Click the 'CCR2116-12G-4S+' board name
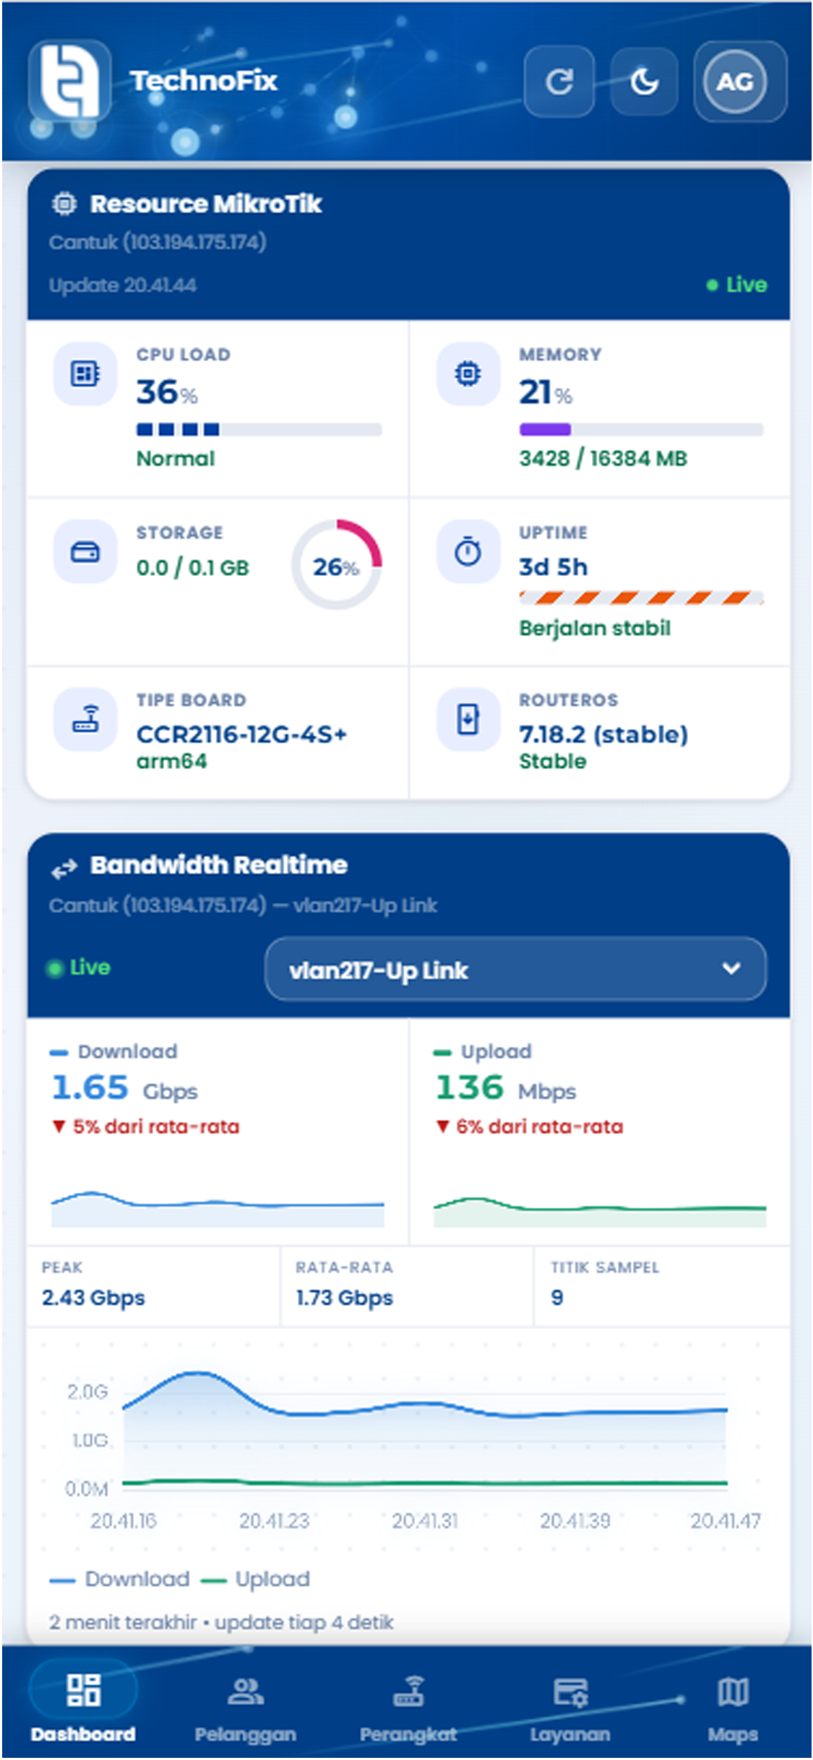This screenshot has width=813, height=1760. 242,735
